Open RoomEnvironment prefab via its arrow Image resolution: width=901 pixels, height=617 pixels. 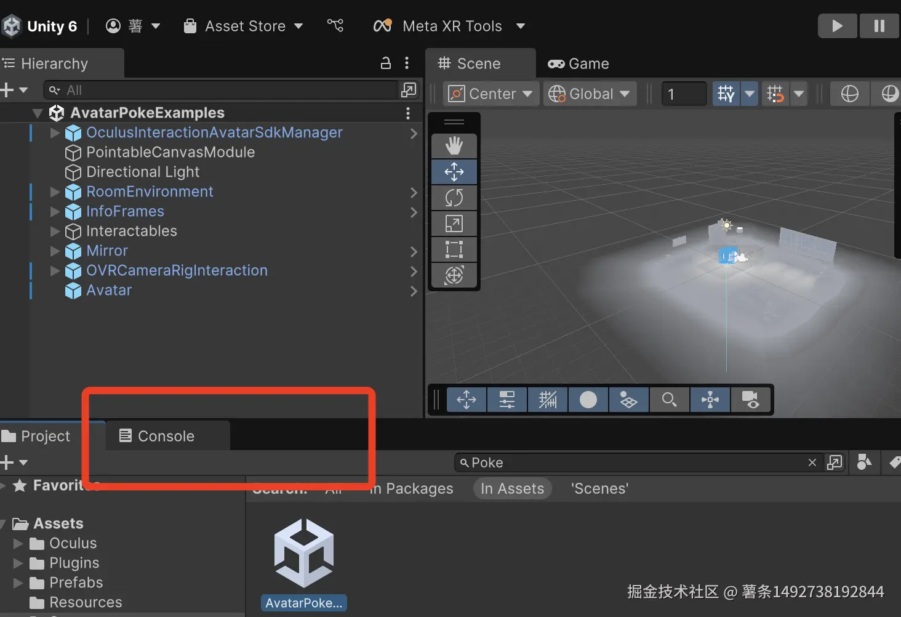(414, 193)
